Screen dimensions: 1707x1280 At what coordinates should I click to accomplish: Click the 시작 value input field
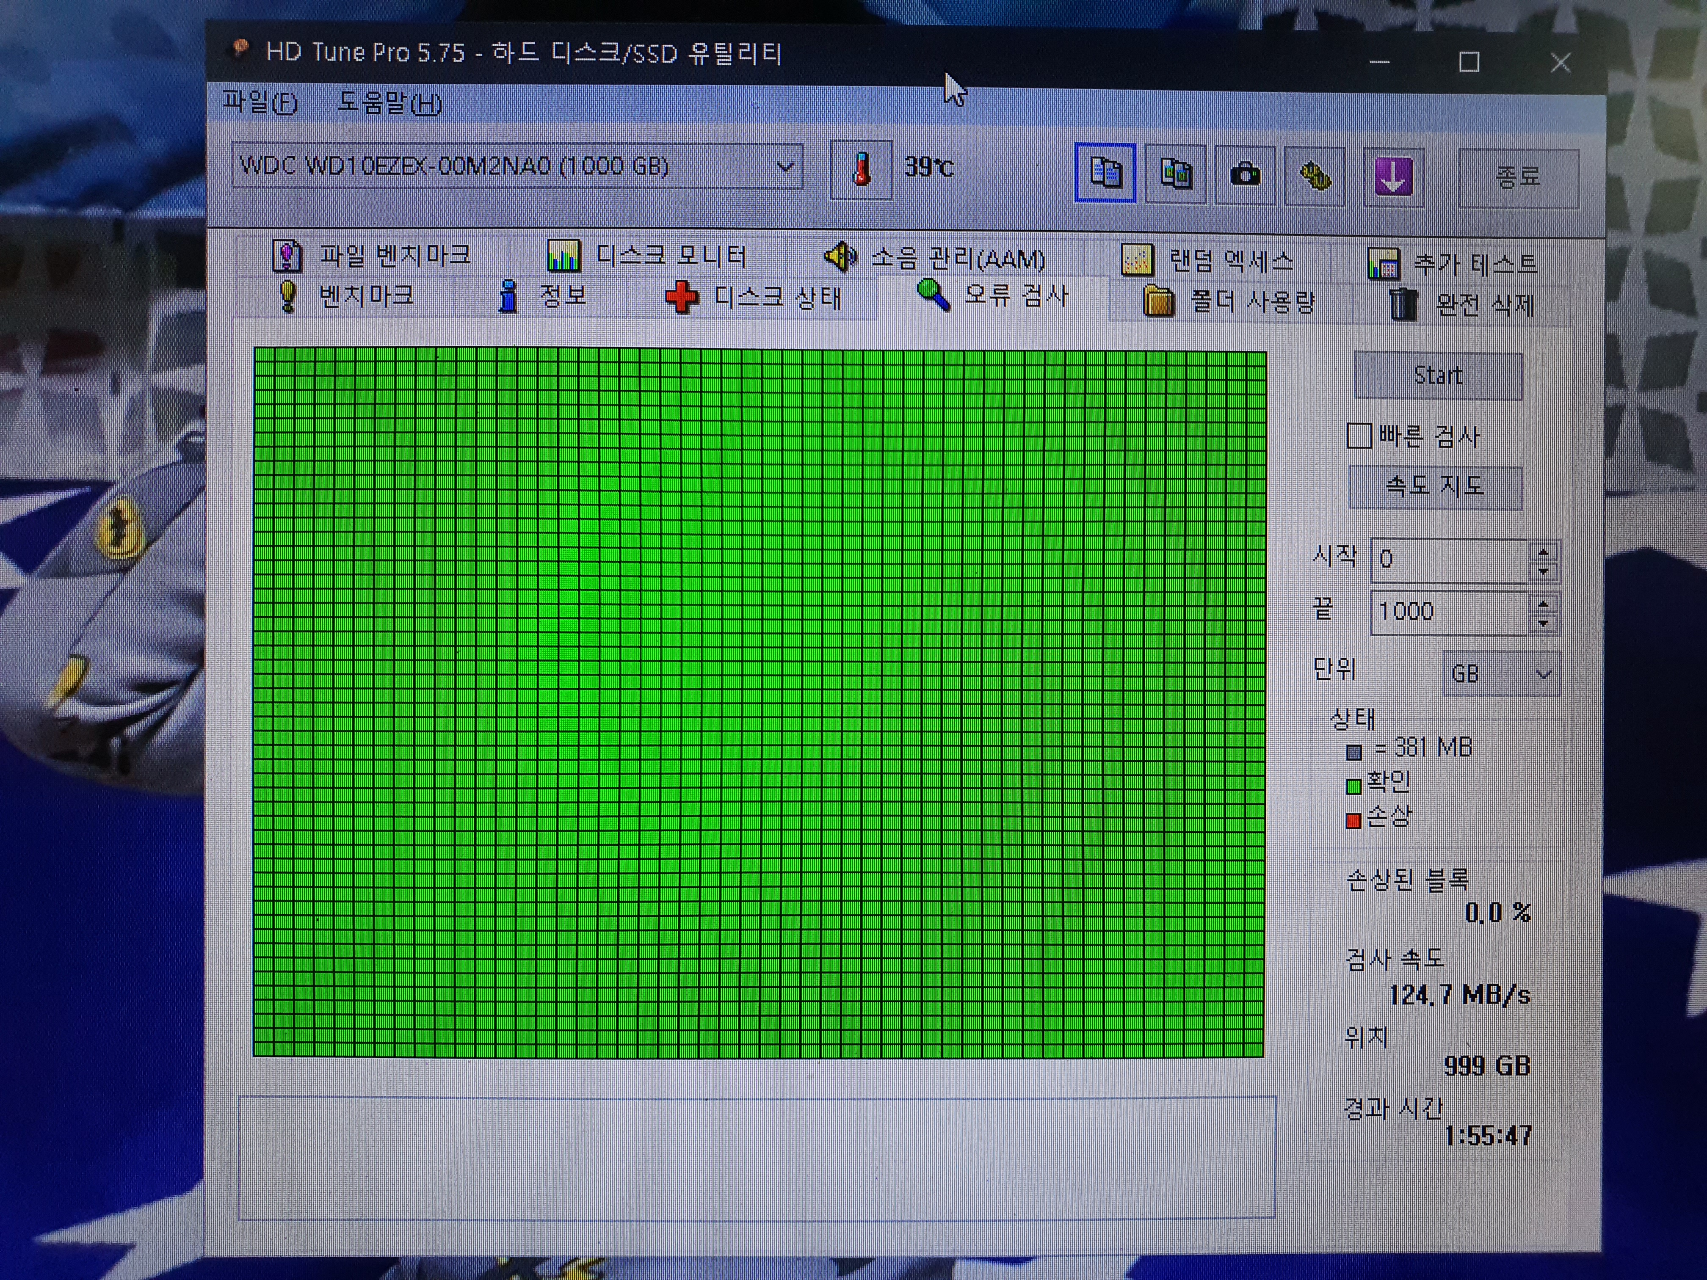click(x=1450, y=560)
